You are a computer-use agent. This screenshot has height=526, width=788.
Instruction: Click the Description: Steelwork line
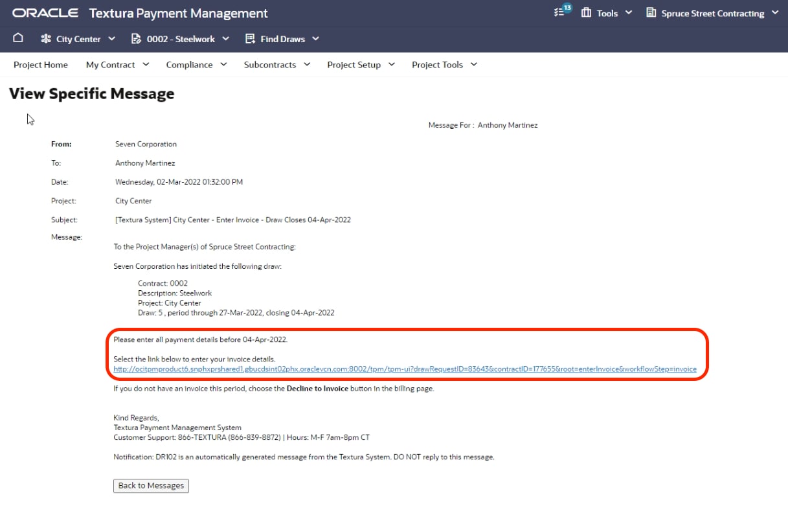click(x=175, y=293)
